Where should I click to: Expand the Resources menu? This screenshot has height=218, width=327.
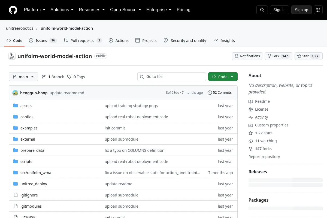point(92,10)
